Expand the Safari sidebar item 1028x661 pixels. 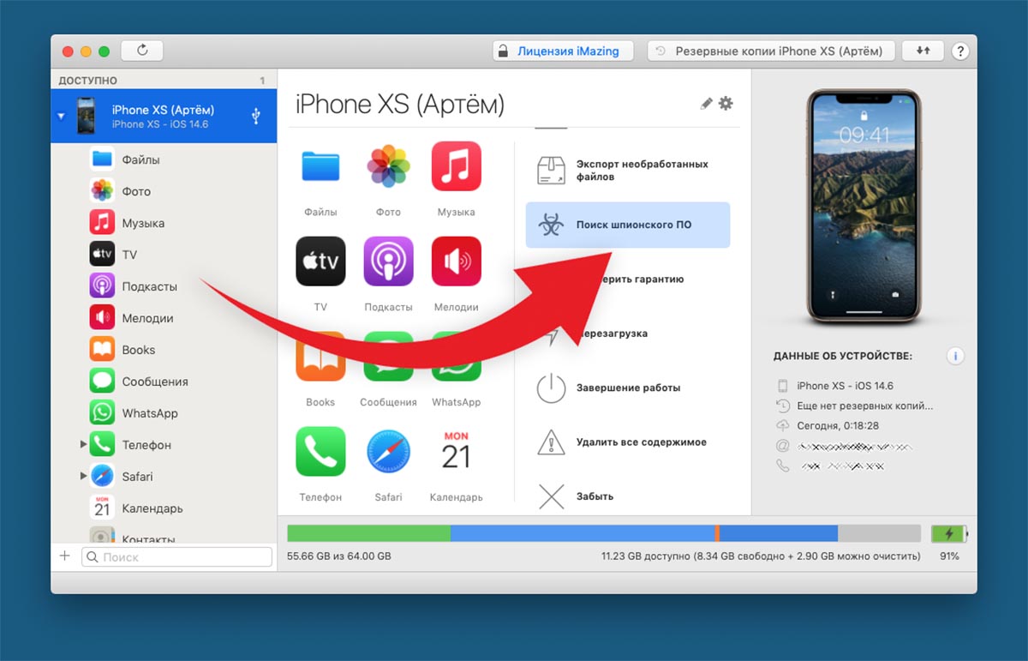83,477
